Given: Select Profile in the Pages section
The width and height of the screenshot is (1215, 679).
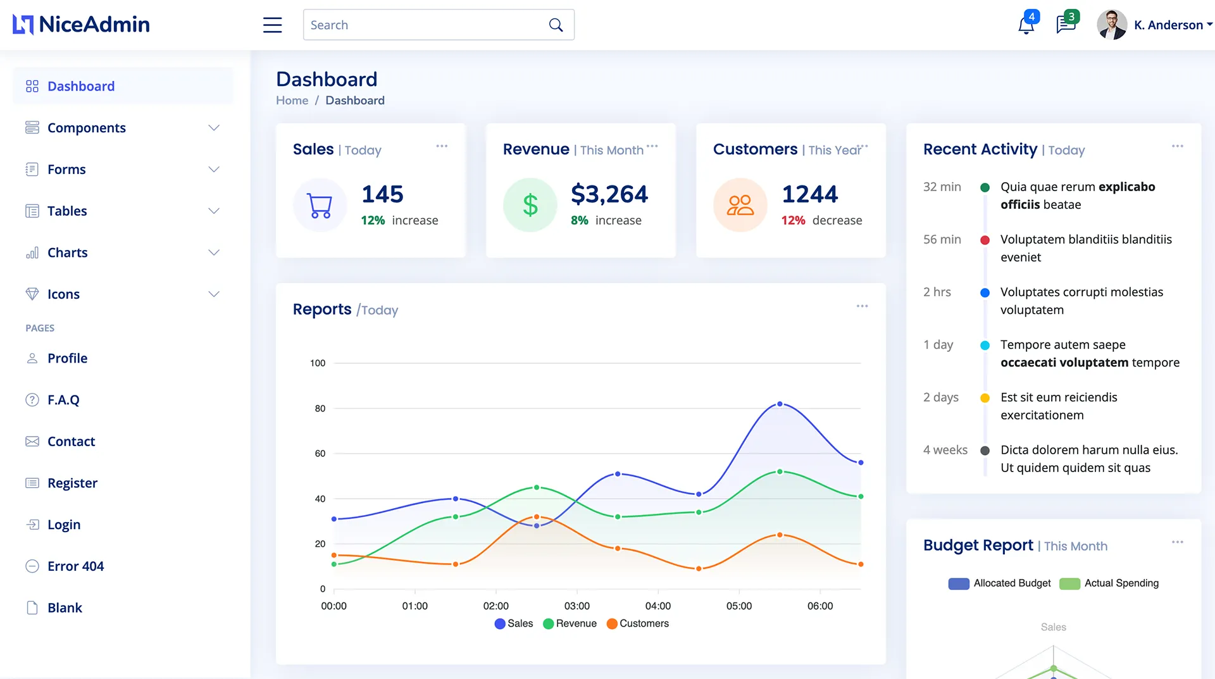Looking at the screenshot, I should (67, 358).
